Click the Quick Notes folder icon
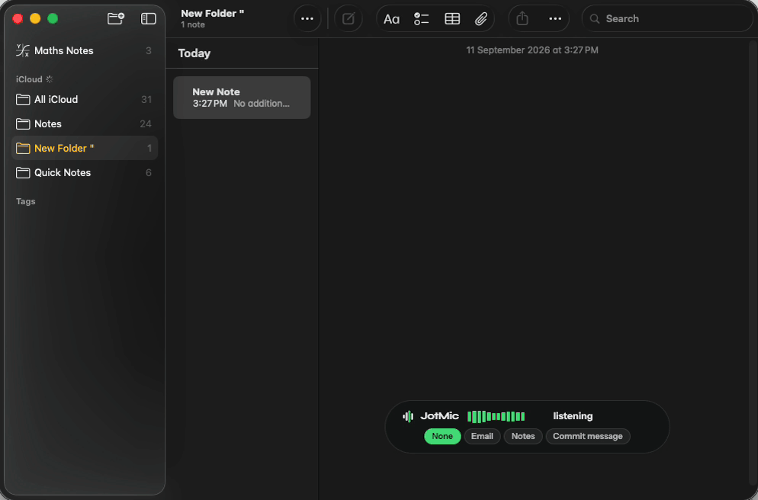This screenshot has width=758, height=500. [23, 172]
